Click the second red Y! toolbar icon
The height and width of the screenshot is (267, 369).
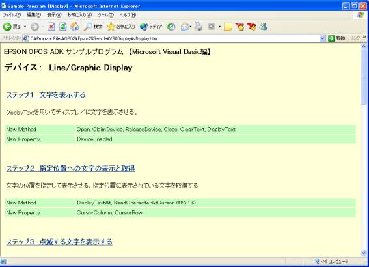(x=252, y=27)
